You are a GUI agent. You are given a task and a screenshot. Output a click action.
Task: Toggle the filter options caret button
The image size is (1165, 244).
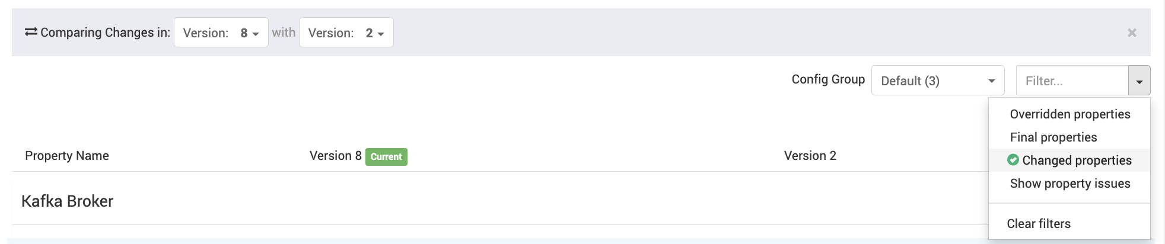pos(1139,81)
